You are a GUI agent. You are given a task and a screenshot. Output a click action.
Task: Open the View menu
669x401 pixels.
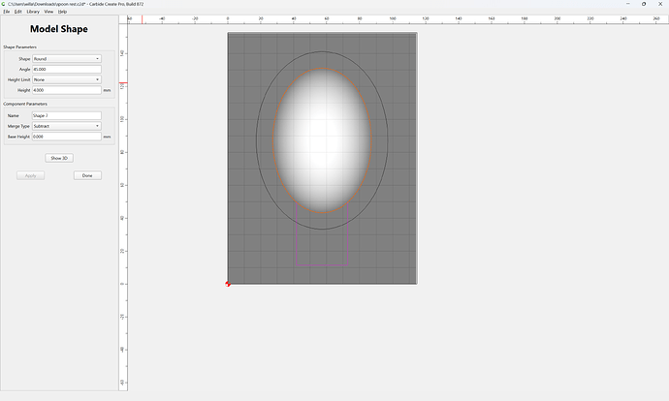tap(48, 12)
